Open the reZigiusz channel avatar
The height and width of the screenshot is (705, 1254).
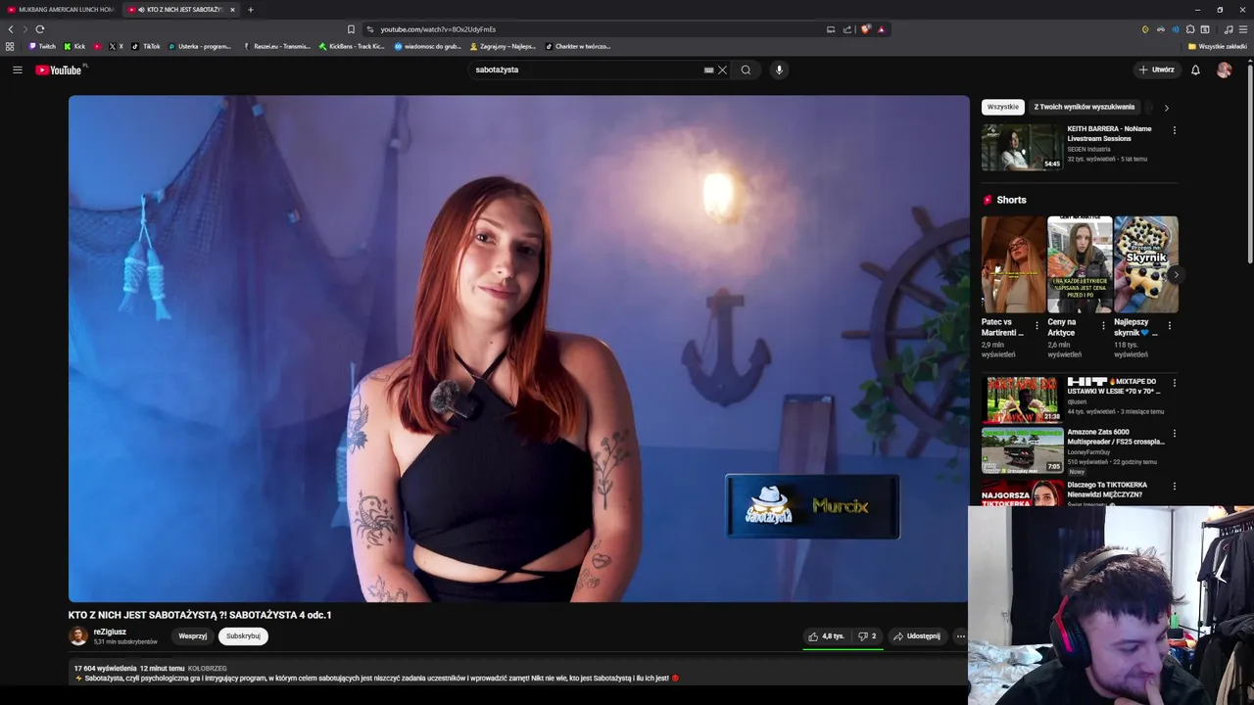coord(78,636)
